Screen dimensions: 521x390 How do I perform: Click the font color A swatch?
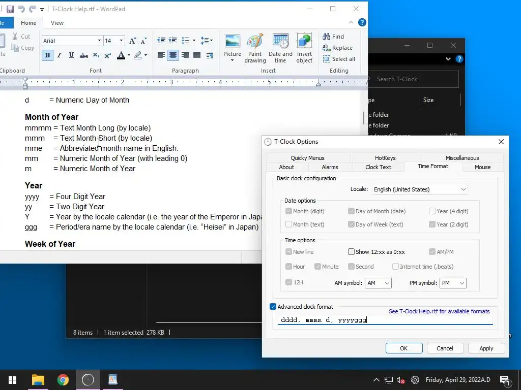[x=121, y=55]
